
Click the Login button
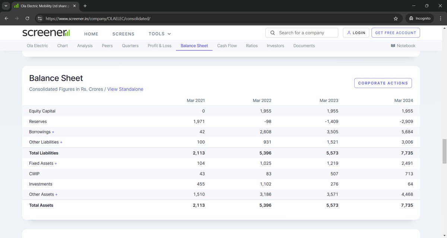(x=356, y=33)
